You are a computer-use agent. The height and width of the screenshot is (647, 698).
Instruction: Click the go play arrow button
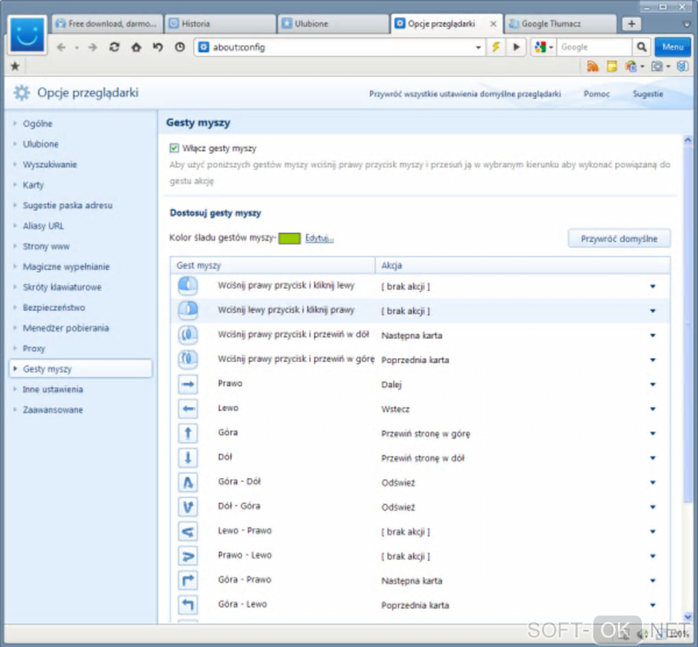pyautogui.click(x=517, y=47)
